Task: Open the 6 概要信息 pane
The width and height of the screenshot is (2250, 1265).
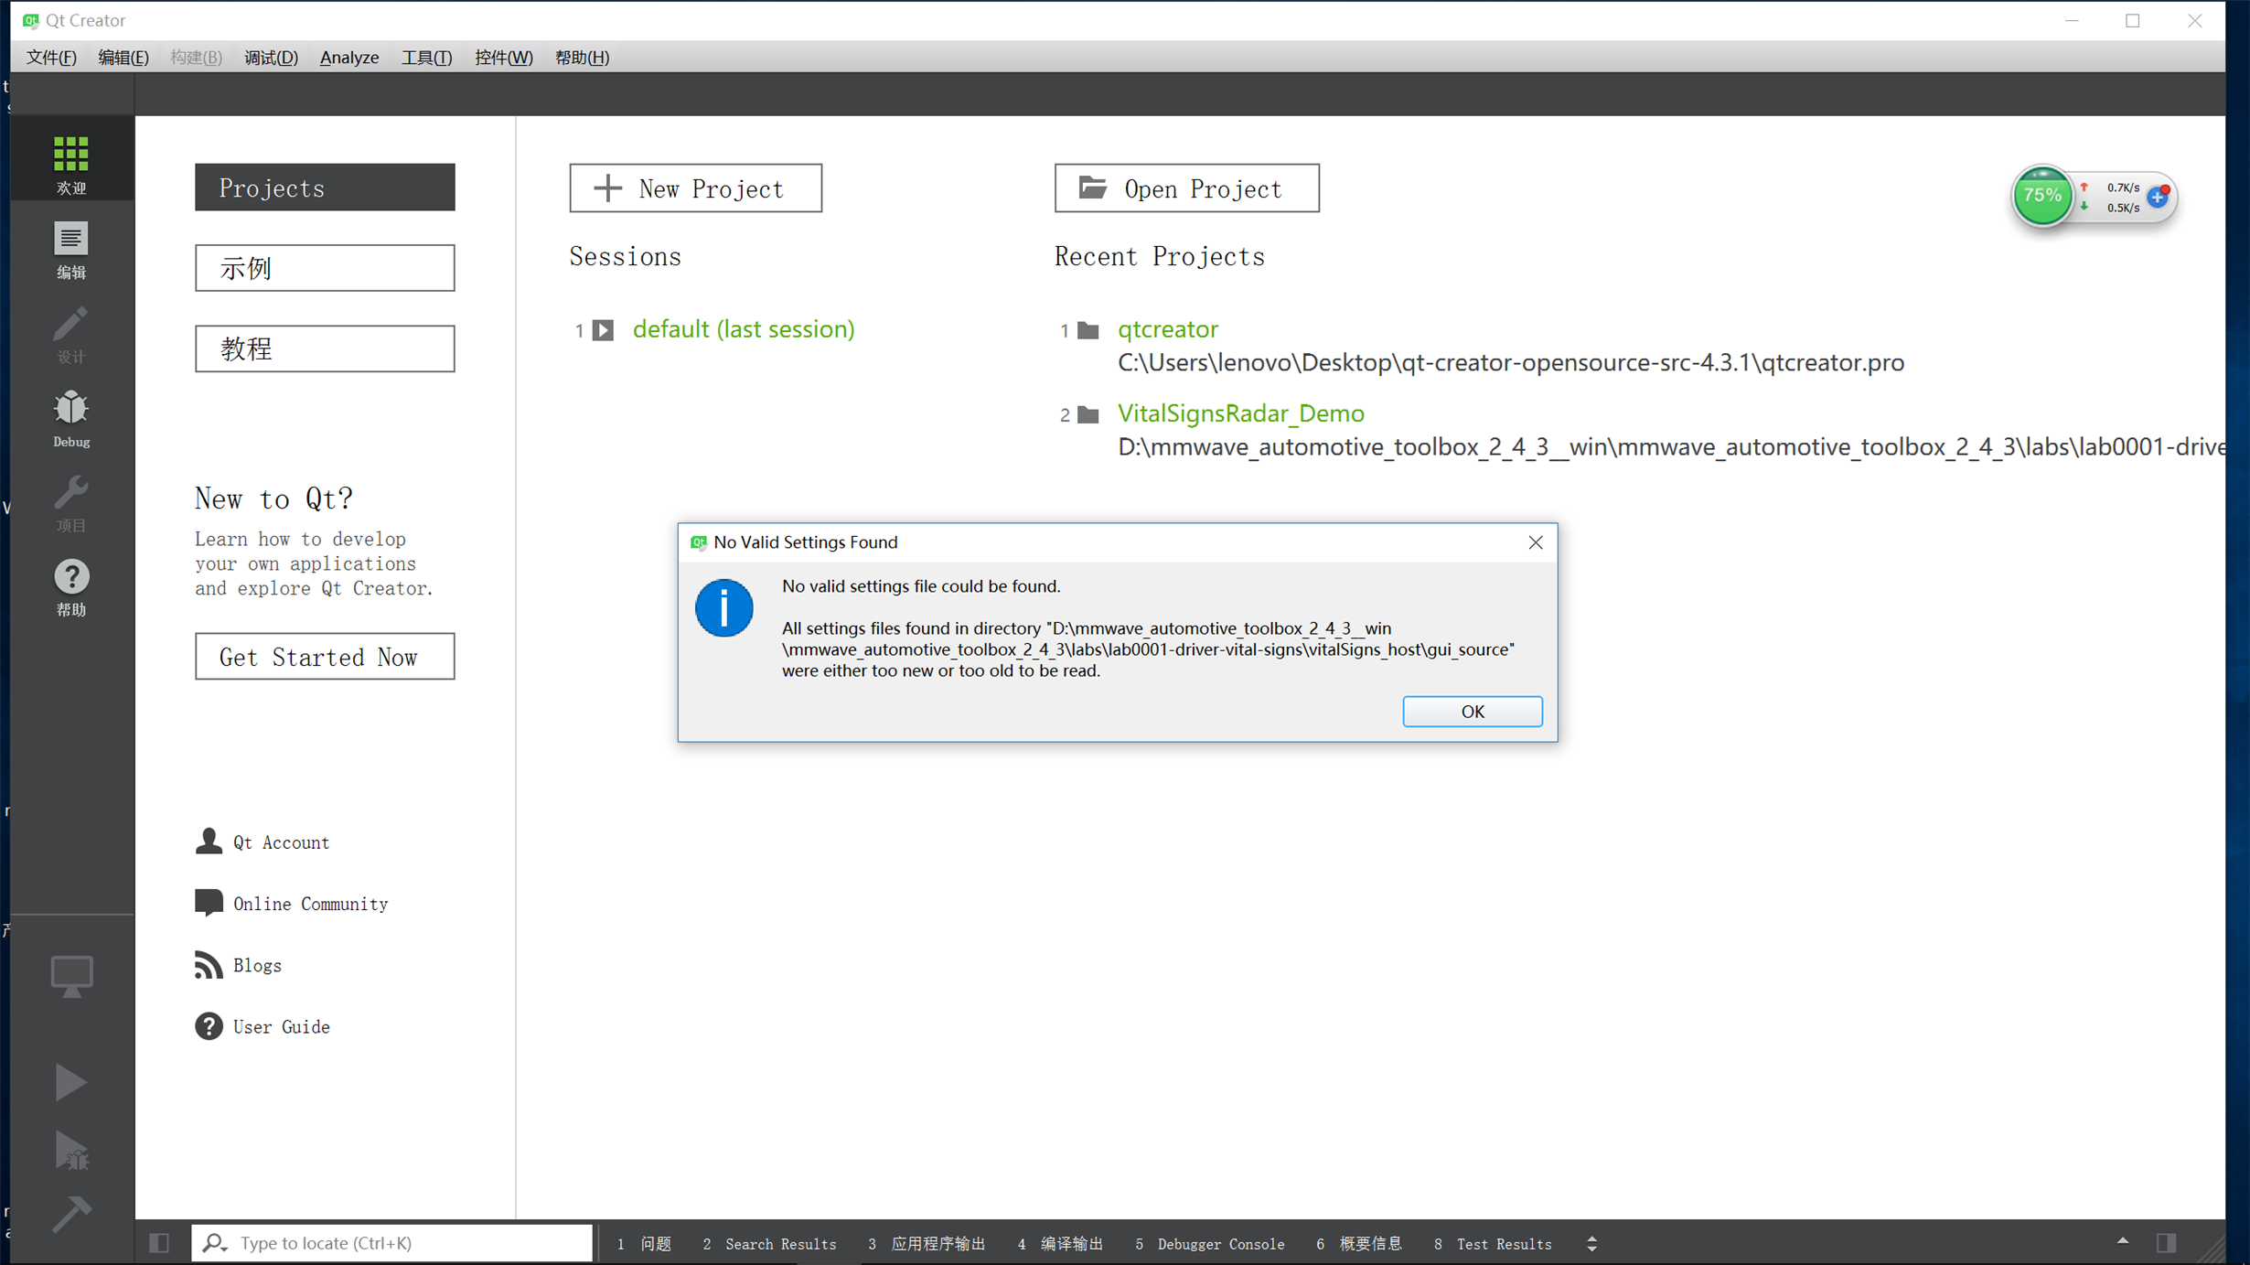Action: pos(1358,1244)
